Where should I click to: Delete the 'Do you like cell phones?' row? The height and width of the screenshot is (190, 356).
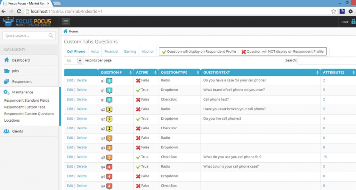[82, 119]
